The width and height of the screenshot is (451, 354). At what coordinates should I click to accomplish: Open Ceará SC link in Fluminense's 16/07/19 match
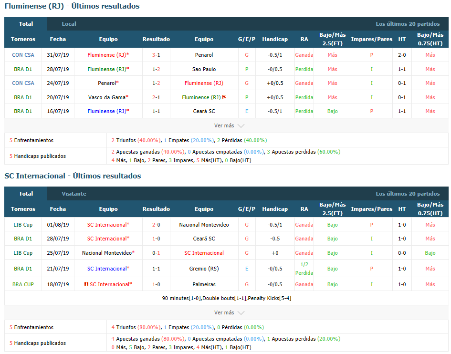tap(204, 111)
